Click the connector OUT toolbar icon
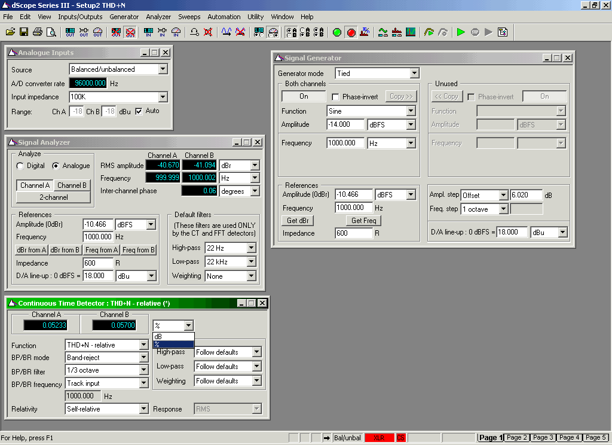612x445 pixels. (x=84, y=32)
